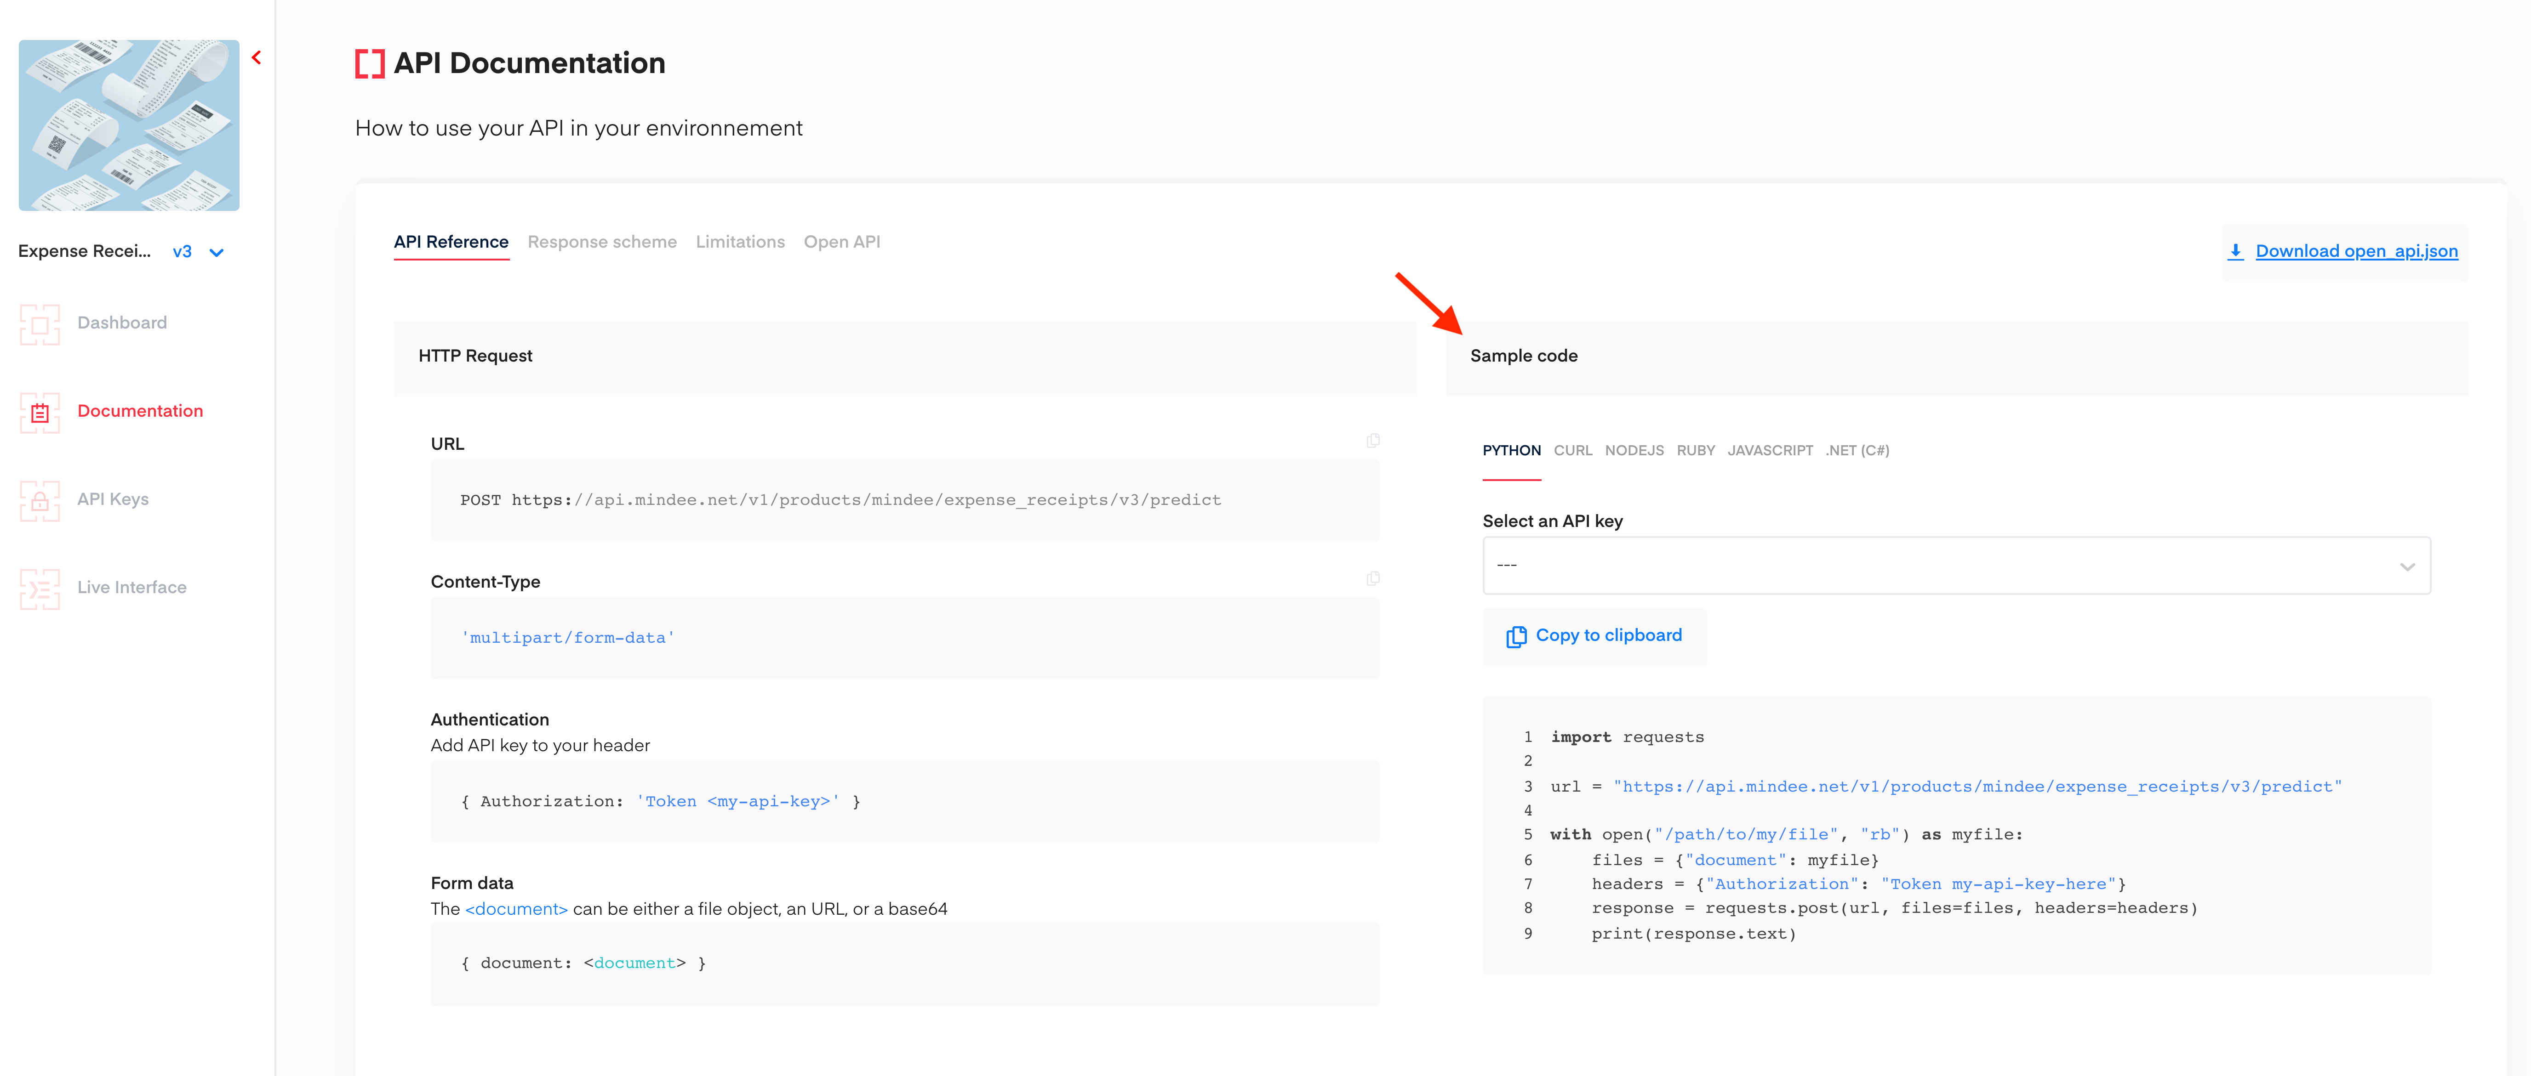The width and height of the screenshot is (2531, 1076).
Task: View the Open API tab
Action: 841,242
